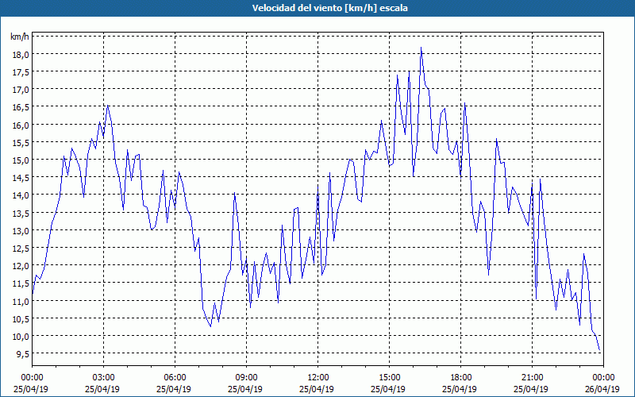The width and height of the screenshot is (635, 397).
Task: Click the 12,0 y-axis label
Action: coord(22,266)
